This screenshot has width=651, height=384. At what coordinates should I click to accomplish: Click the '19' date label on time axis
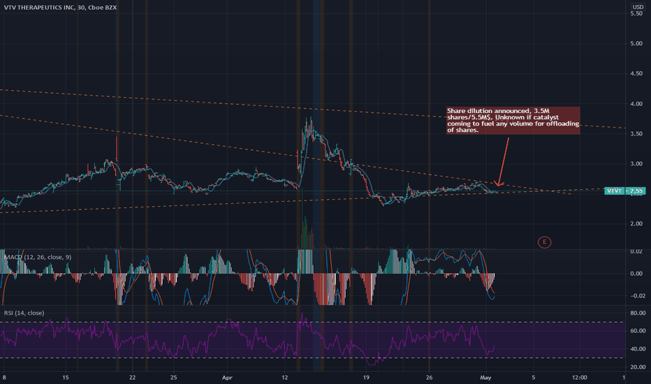pos(366,378)
